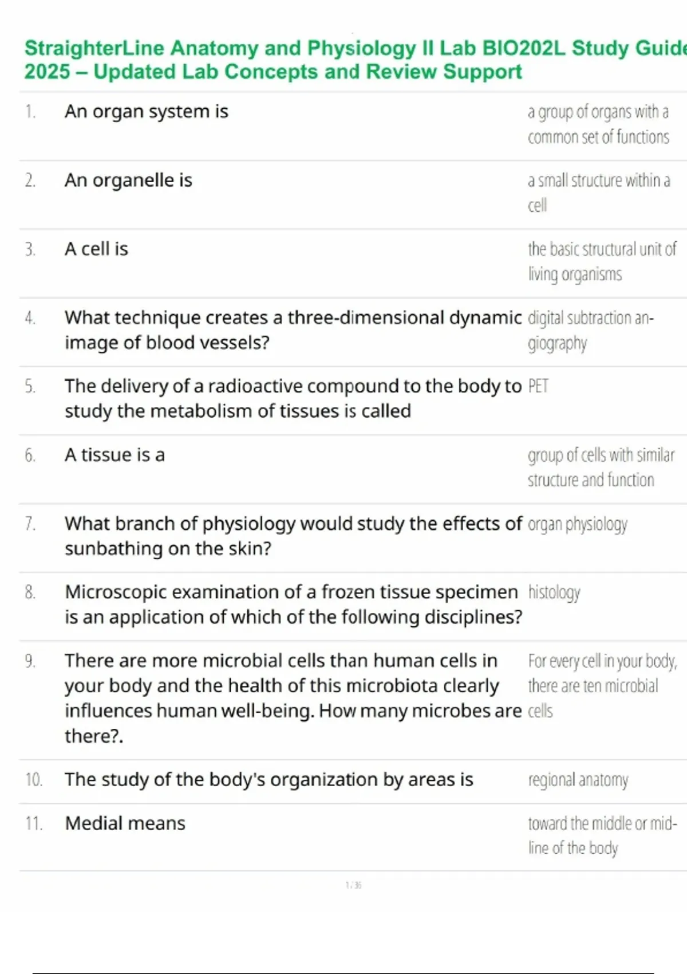The image size is (687, 974).
Task: Select the answer "the basic structural unit of living organisms"
Action: (601, 261)
